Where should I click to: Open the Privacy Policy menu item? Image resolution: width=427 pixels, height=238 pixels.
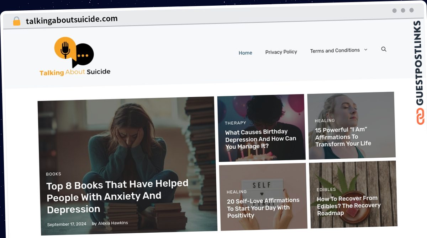pos(281,52)
